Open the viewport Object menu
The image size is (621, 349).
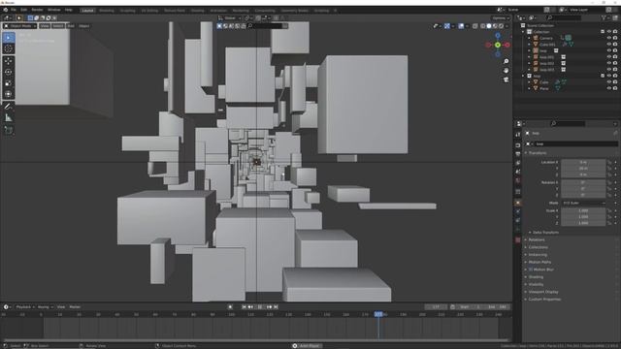pos(84,26)
